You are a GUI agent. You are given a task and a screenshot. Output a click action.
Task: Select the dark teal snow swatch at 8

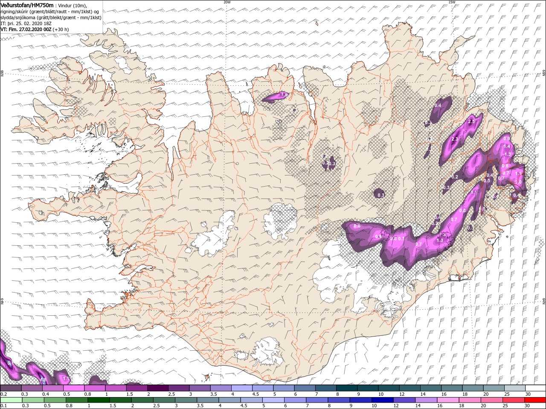[346, 388]
